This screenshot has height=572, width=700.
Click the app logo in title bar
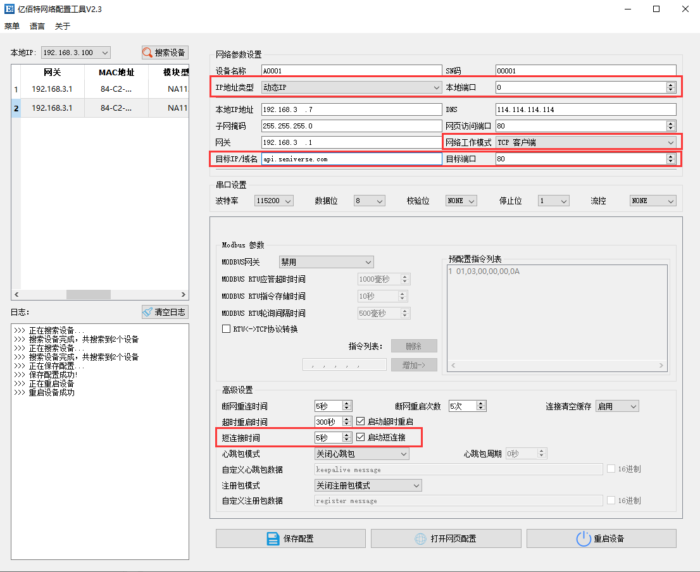(x=9, y=9)
